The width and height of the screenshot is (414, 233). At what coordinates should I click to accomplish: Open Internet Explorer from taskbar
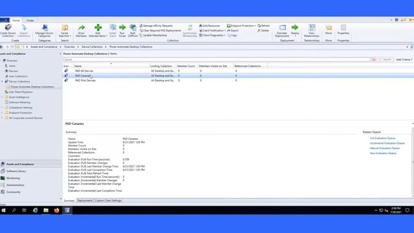[35, 210]
